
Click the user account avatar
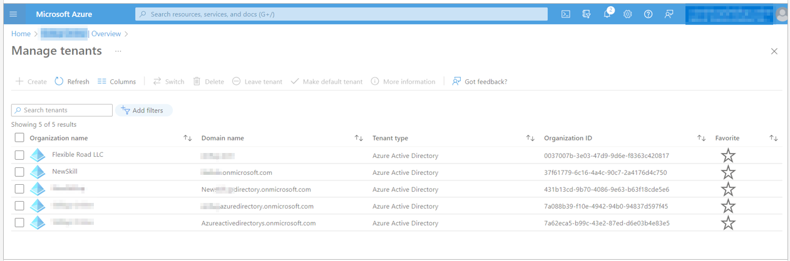click(782, 14)
